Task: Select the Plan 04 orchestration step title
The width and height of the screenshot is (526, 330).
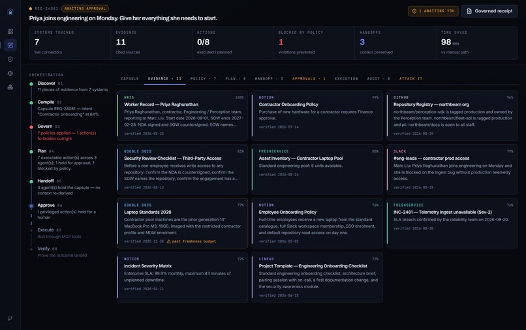Action: [46, 151]
